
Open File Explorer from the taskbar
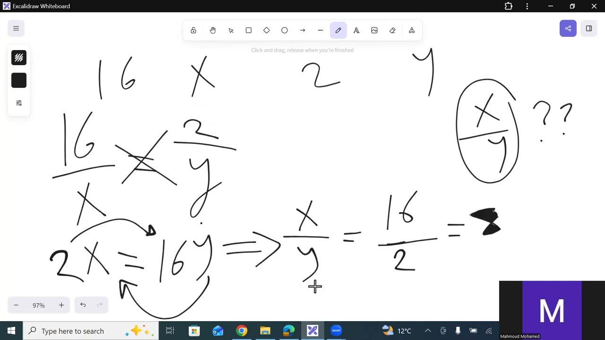pos(265,331)
